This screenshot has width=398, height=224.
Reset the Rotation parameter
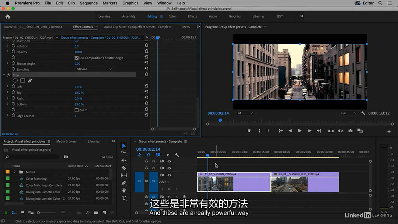pyautogui.click(x=146, y=45)
